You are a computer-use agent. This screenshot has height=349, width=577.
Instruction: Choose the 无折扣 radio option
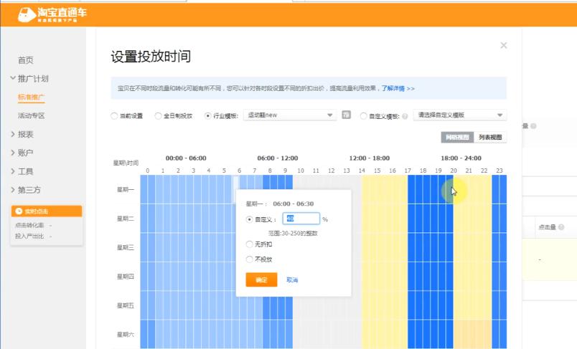click(249, 244)
